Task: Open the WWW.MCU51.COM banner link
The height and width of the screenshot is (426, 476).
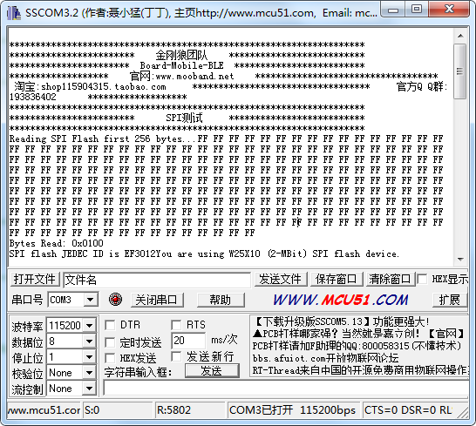Action: [x=341, y=300]
